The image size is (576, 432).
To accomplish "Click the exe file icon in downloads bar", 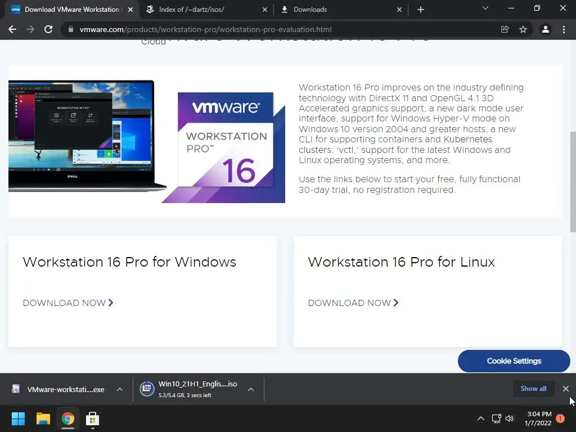I will tap(16, 389).
